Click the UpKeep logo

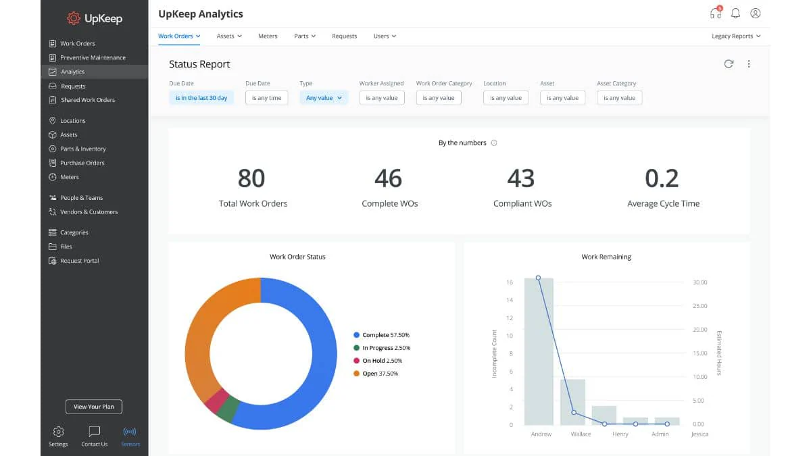[x=95, y=18]
